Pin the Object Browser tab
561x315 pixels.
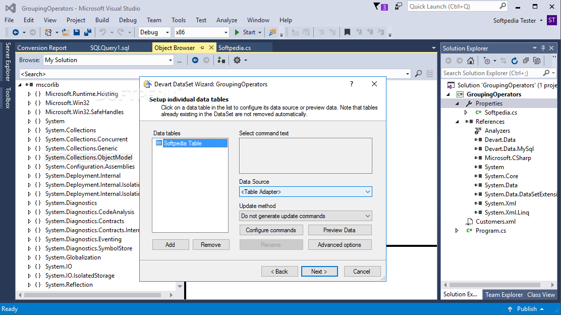[202, 47]
